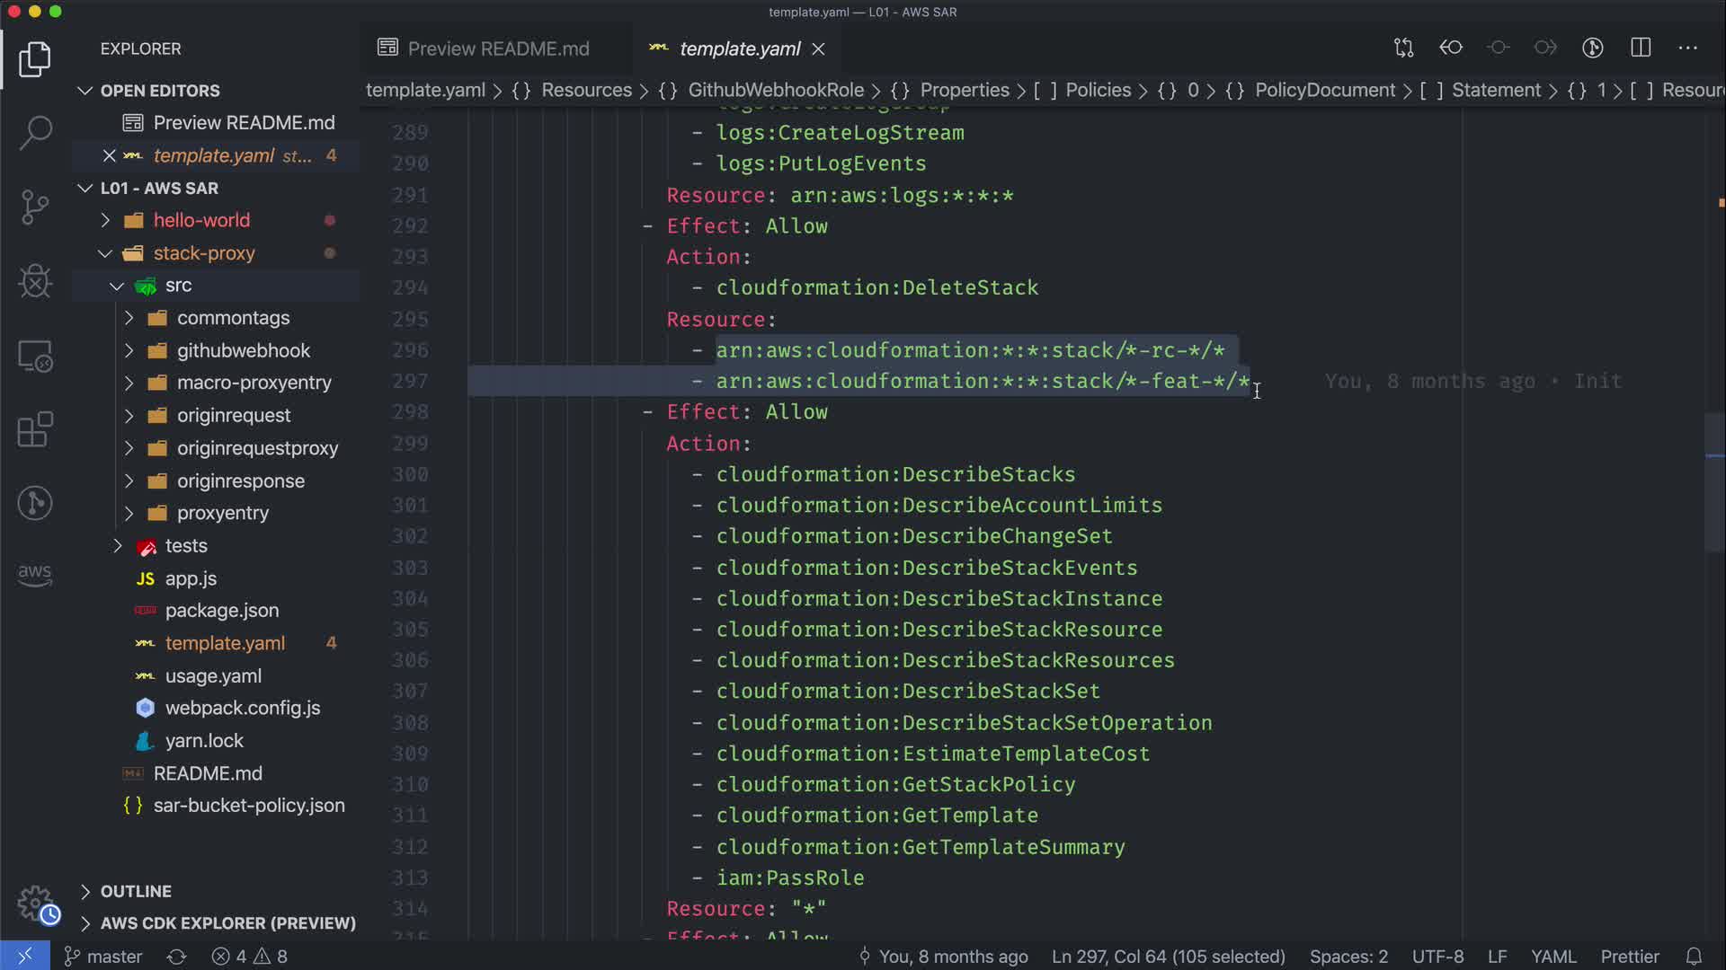Open the Extensions view
1726x970 pixels.
(35, 429)
